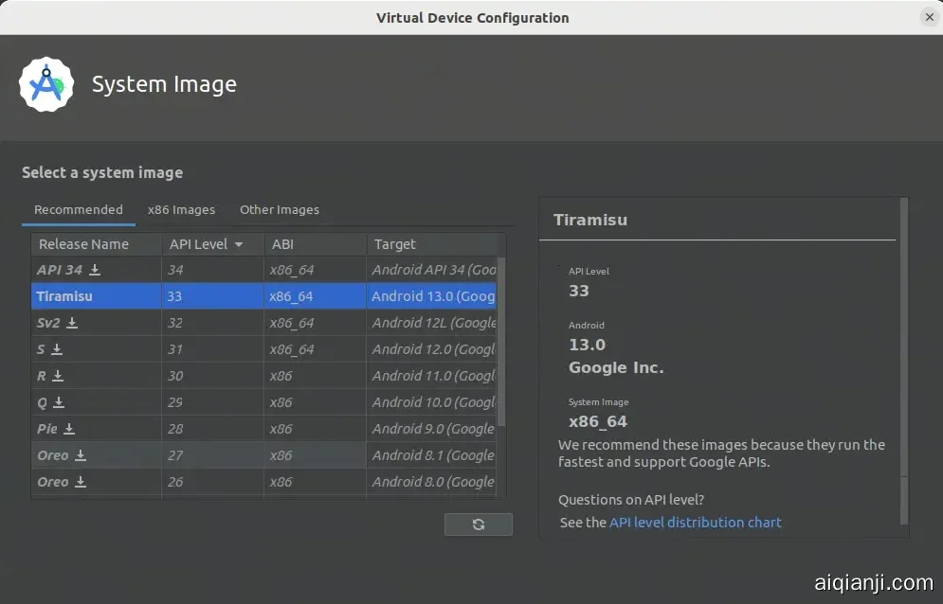The image size is (943, 604).
Task: Sort the table by Release Name
Action: [83, 244]
